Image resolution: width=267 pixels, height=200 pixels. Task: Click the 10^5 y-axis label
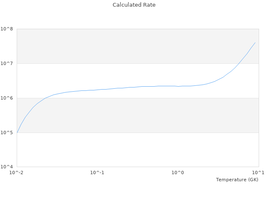point(7,132)
